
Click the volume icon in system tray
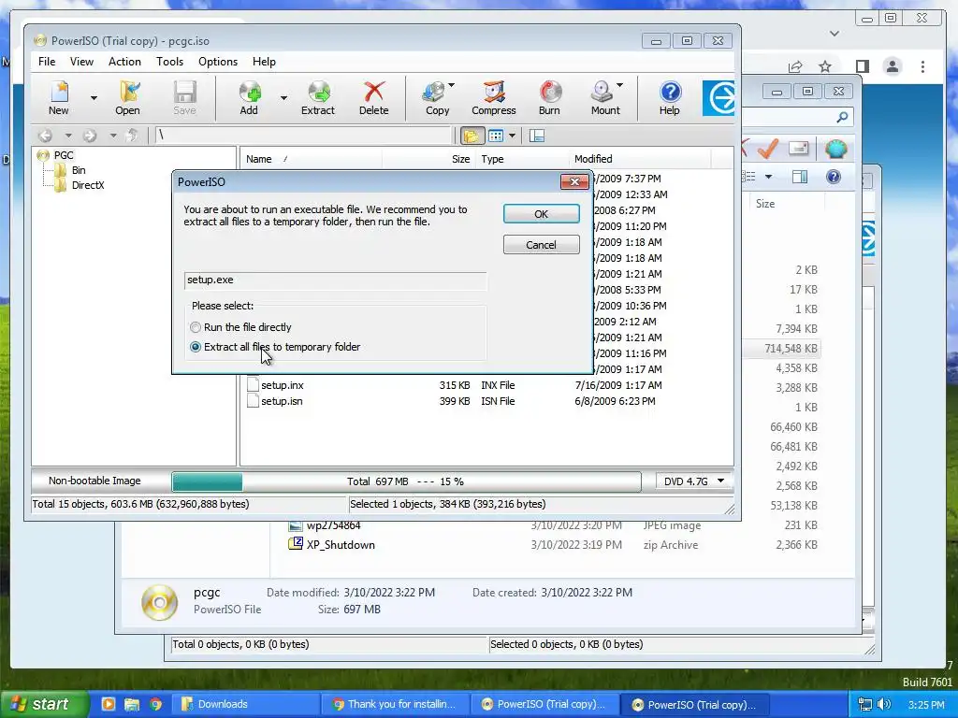[x=883, y=704]
